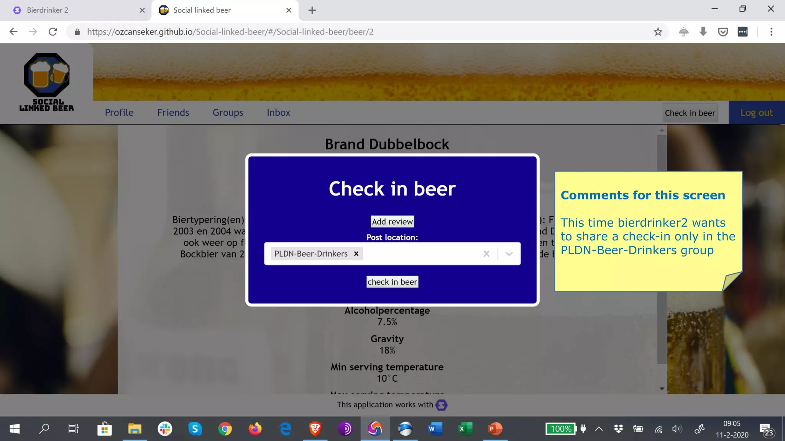Open Word from the taskbar
Viewport: 785px width, 441px height.
tap(435, 429)
